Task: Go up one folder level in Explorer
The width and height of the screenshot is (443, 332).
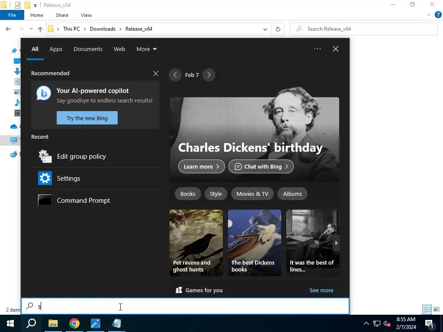Action: click(40, 29)
